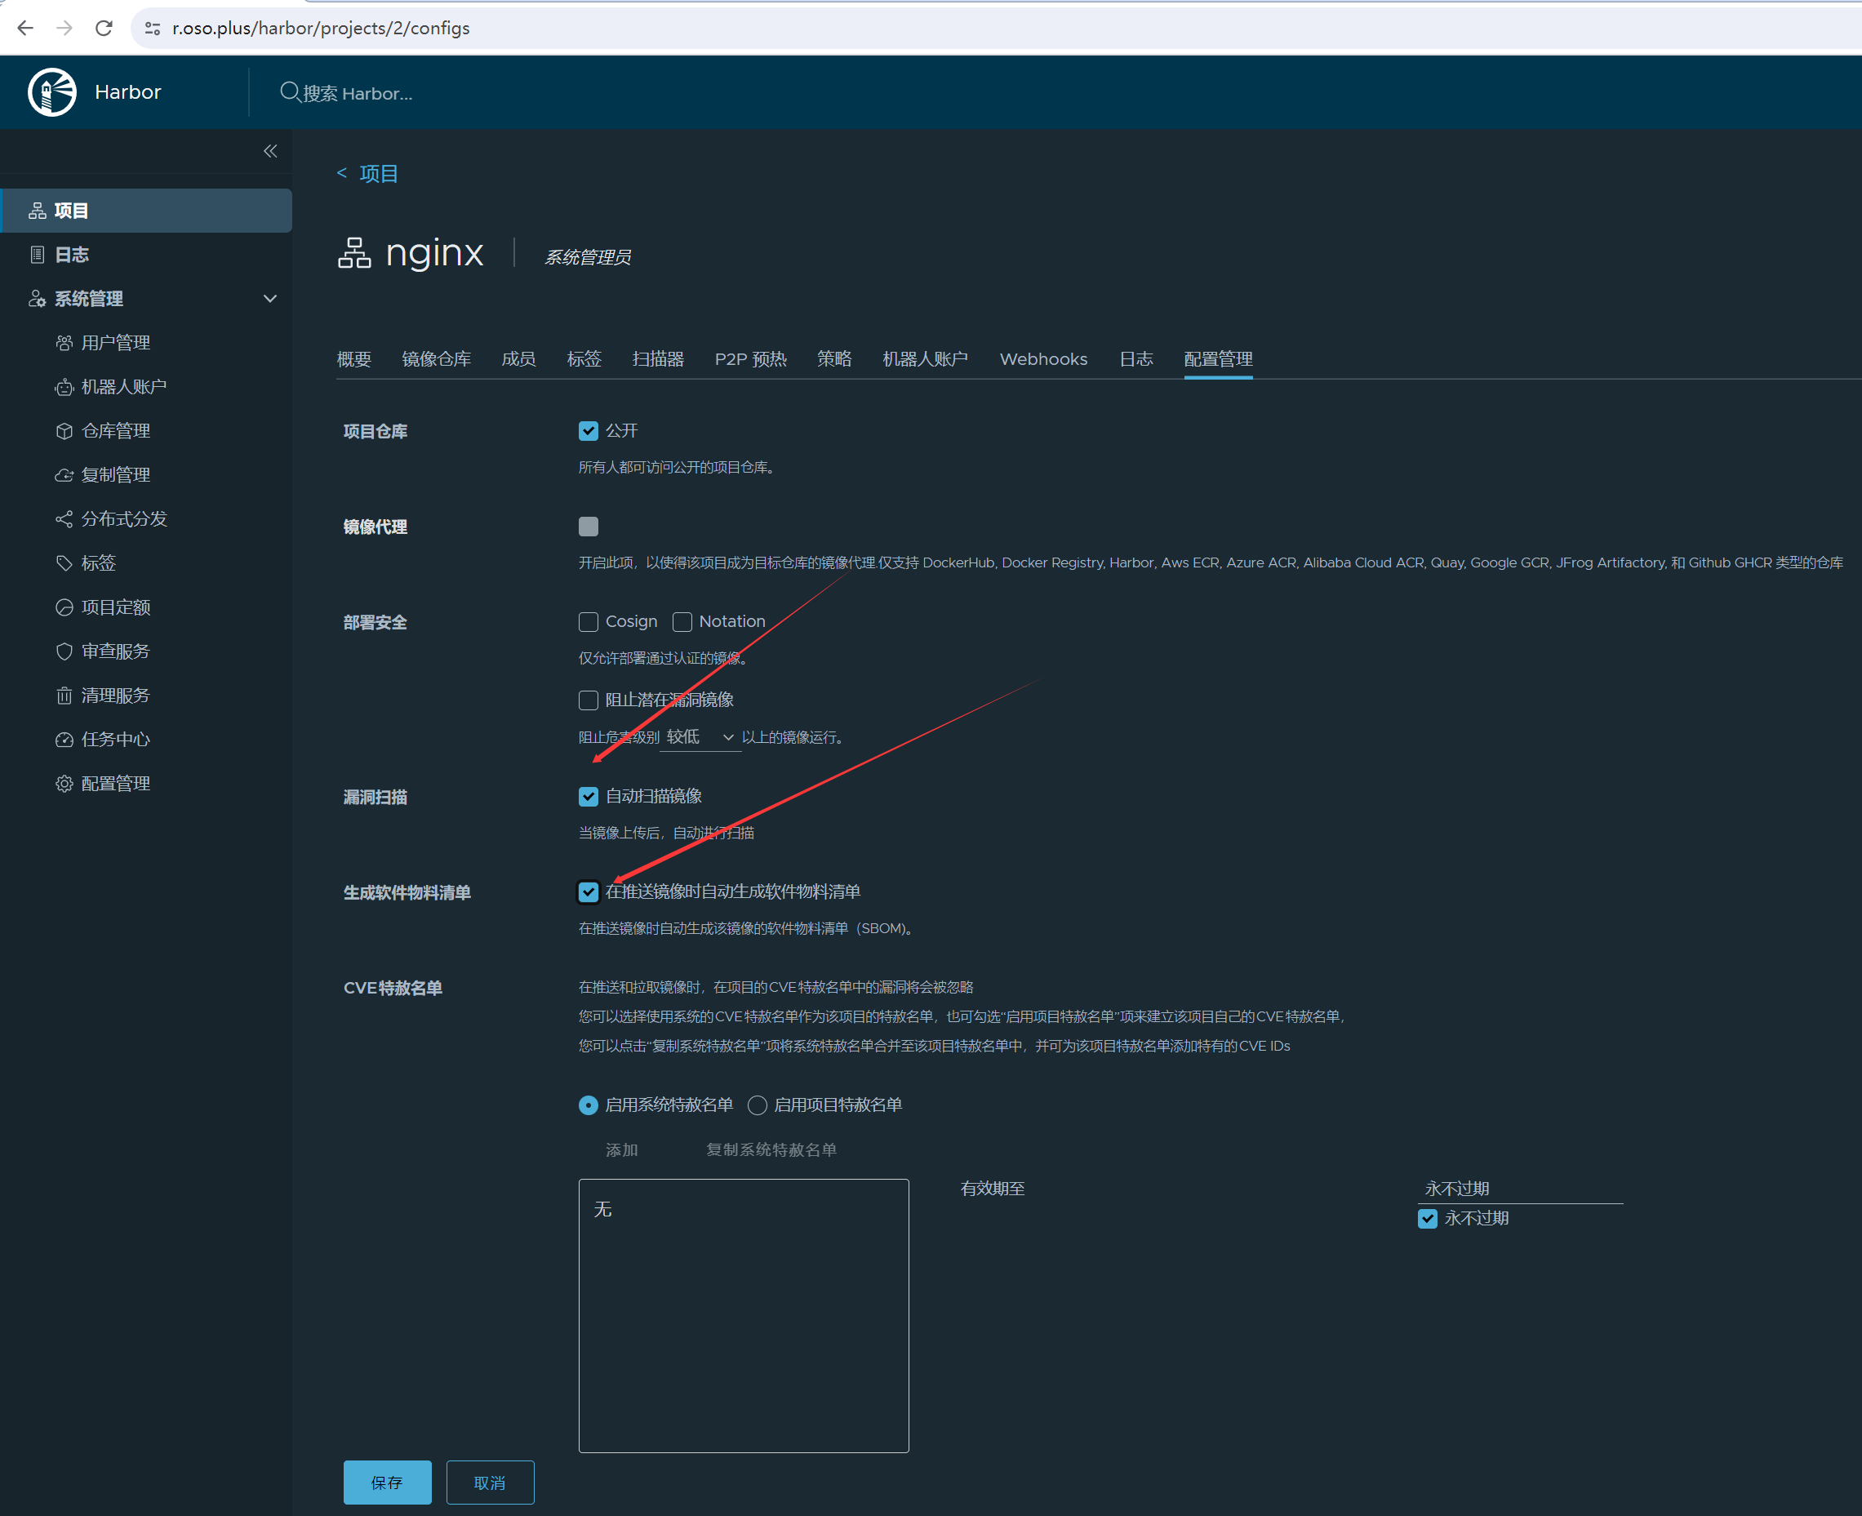Enable Cosign deployment security checkbox

[588, 622]
